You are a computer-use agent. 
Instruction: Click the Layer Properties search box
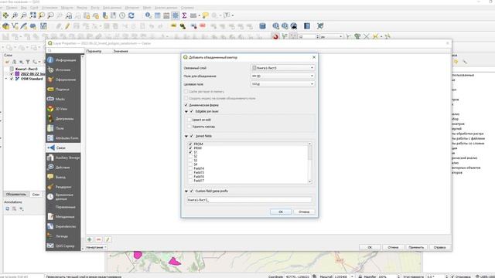point(65,50)
